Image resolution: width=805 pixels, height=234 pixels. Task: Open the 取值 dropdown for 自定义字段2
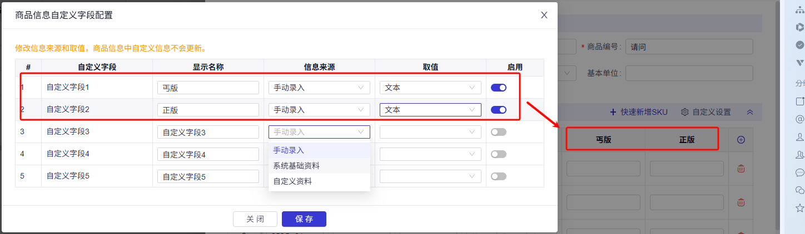click(x=430, y=110)
